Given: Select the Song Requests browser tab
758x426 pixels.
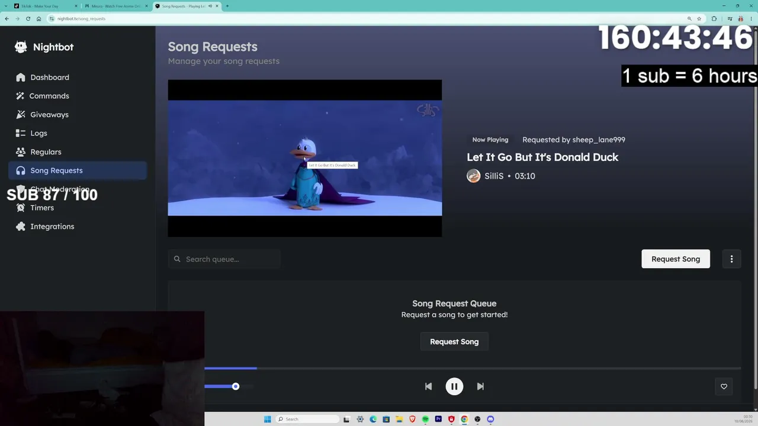Looking at the screenshot, I should click(x=184, y=6).
